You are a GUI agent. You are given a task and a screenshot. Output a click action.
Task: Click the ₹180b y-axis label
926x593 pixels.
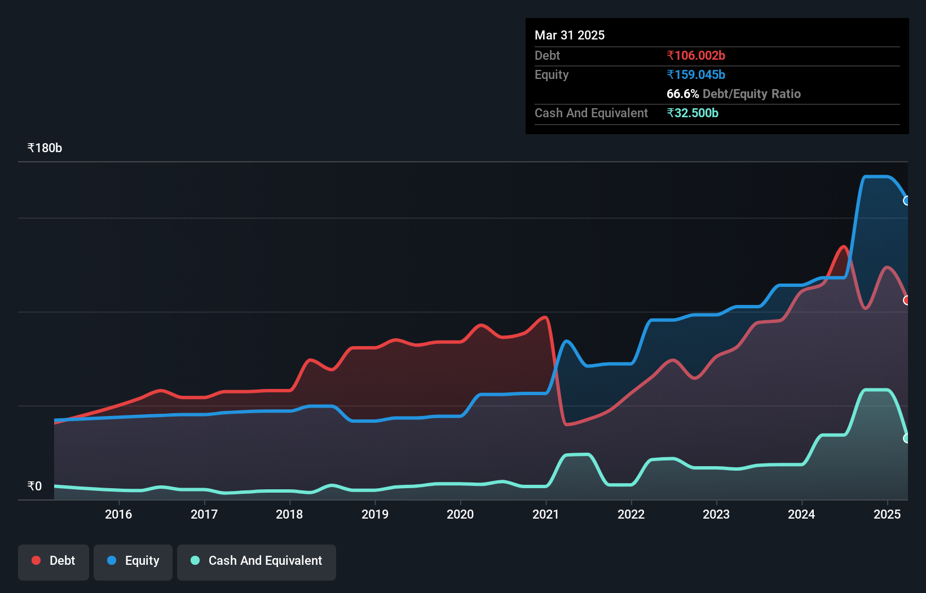[x=45, y=148]
